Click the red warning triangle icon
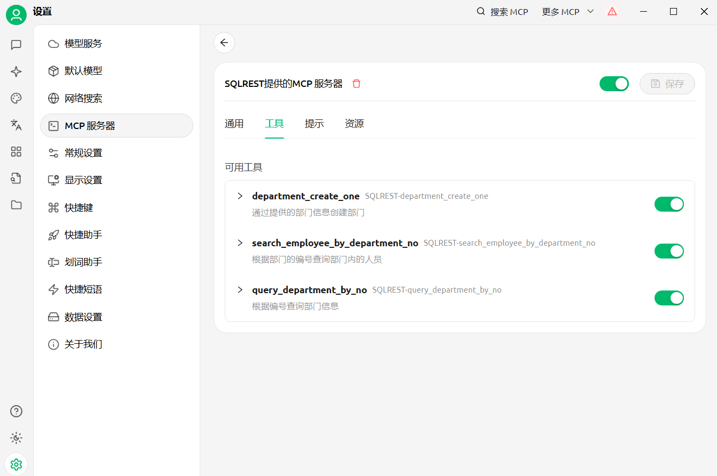This screenshot has height=476, width=717. (x=612, y=11)
